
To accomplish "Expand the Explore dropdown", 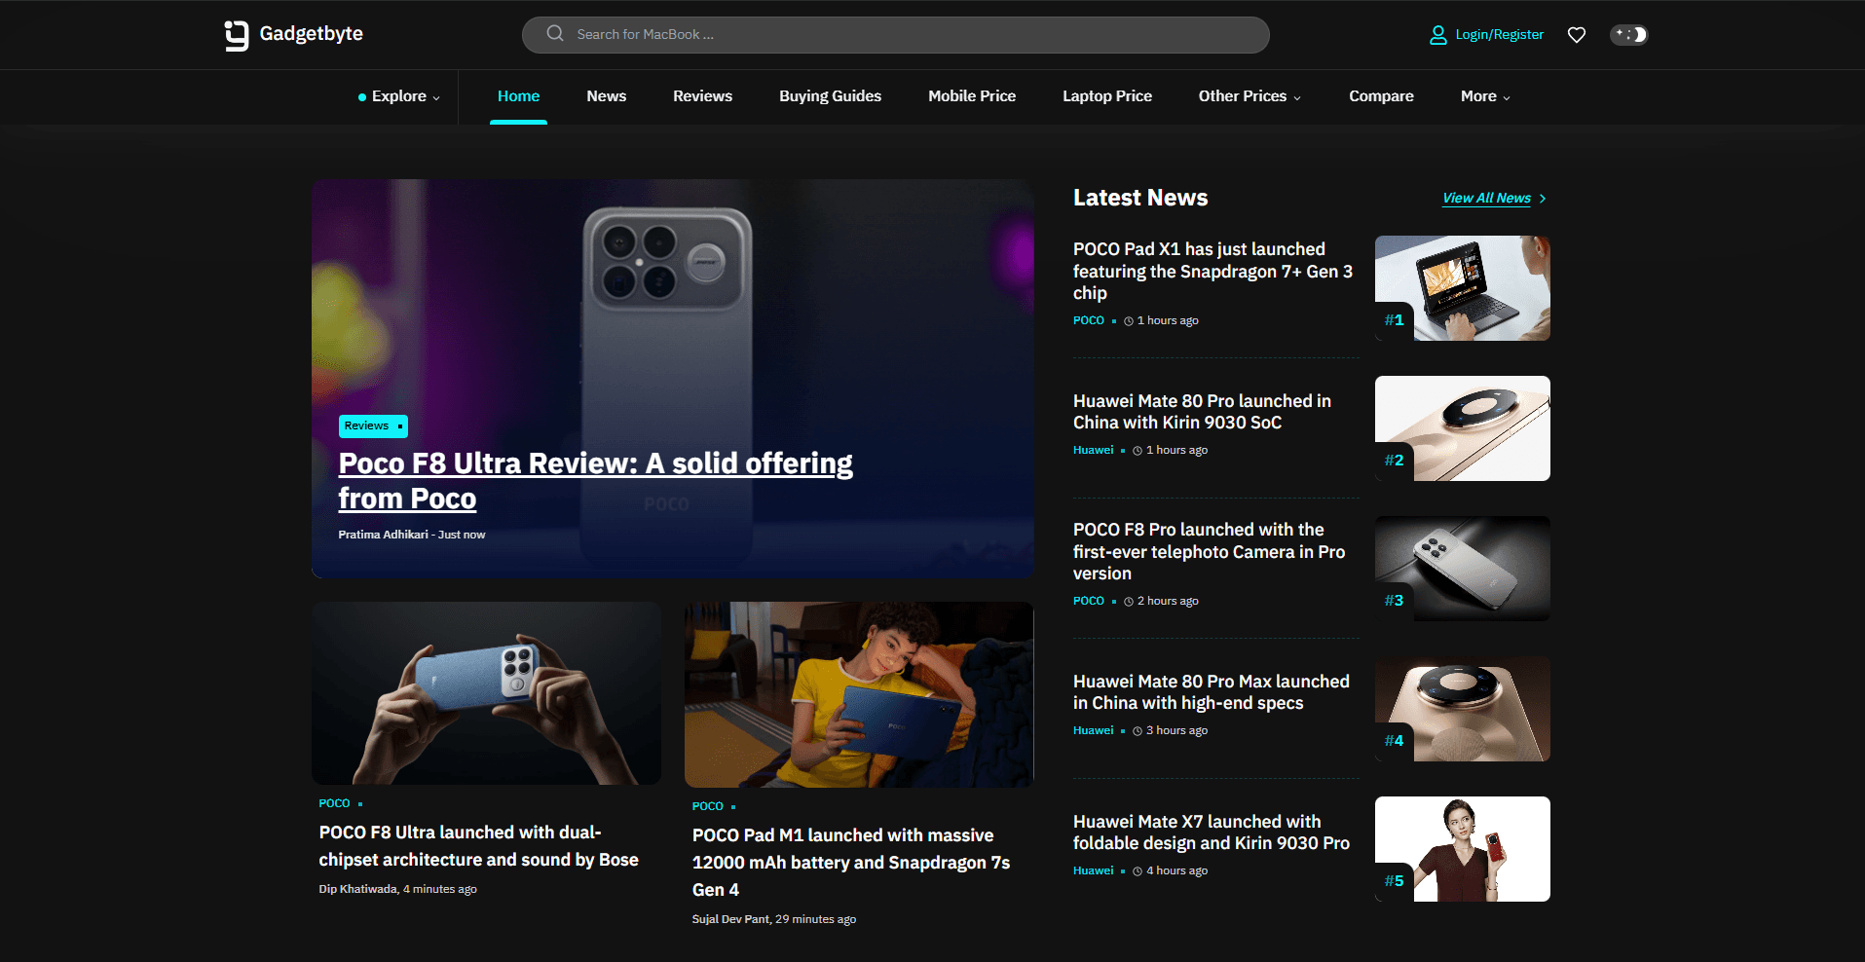I will [399, 96].
